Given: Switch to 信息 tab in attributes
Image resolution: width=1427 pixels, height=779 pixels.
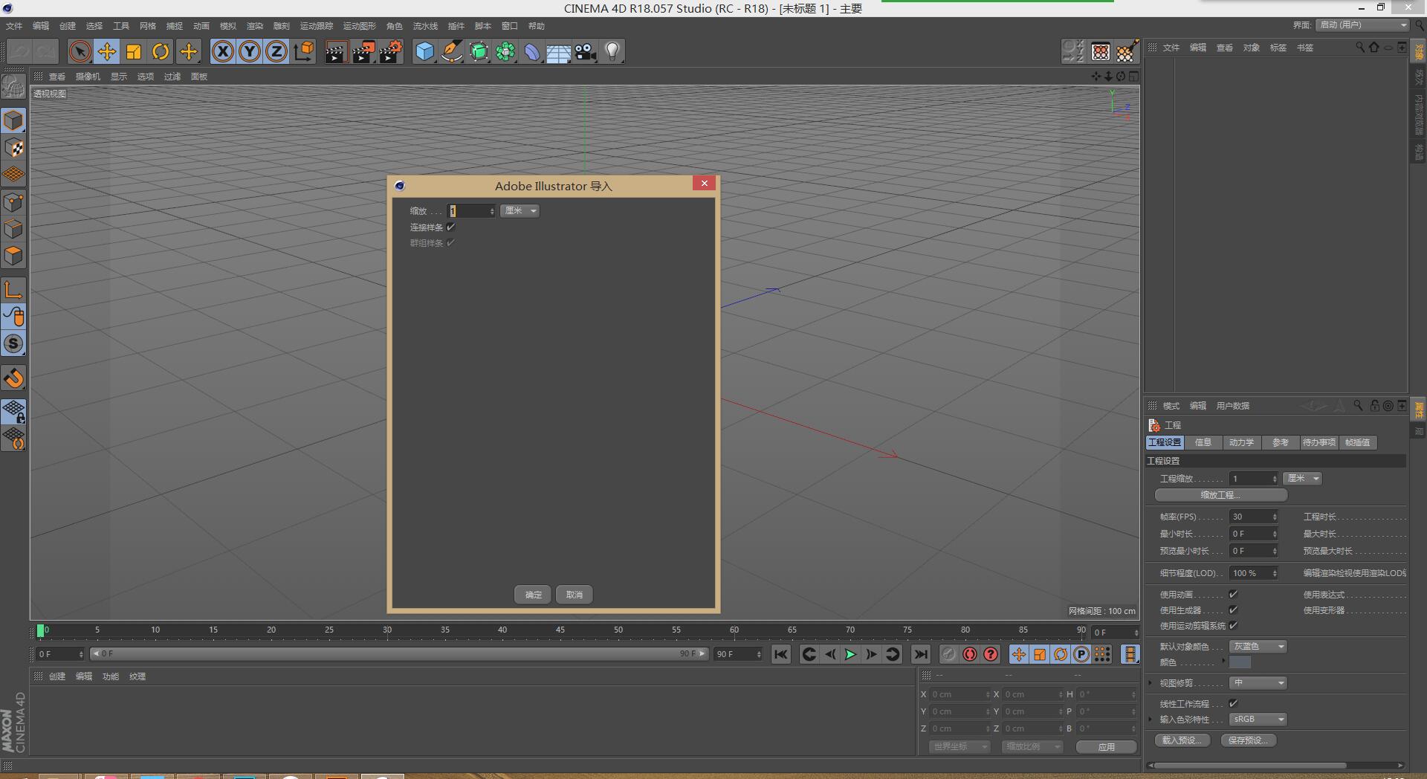Looking at the screenshot, I should (1203, 442).
